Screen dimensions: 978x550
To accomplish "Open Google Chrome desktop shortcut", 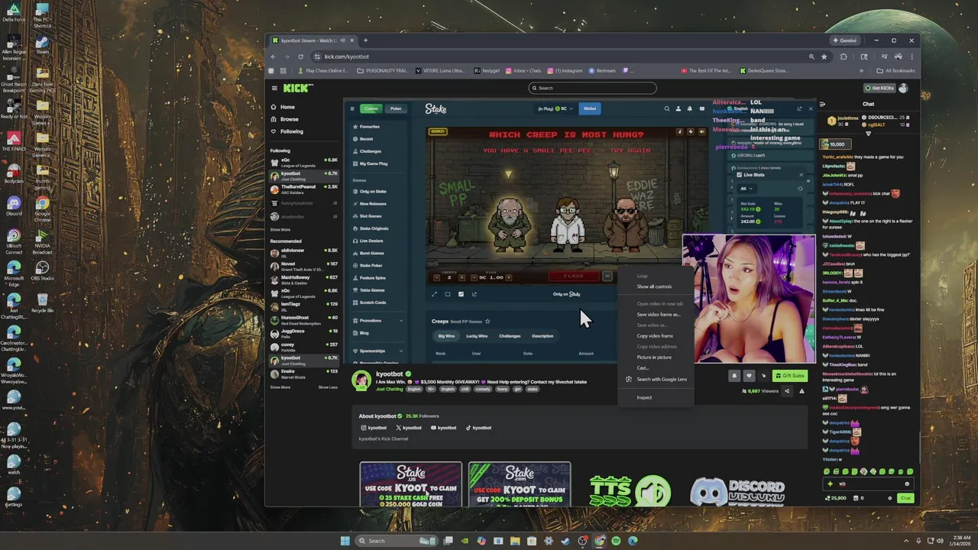I will point(42,206).
